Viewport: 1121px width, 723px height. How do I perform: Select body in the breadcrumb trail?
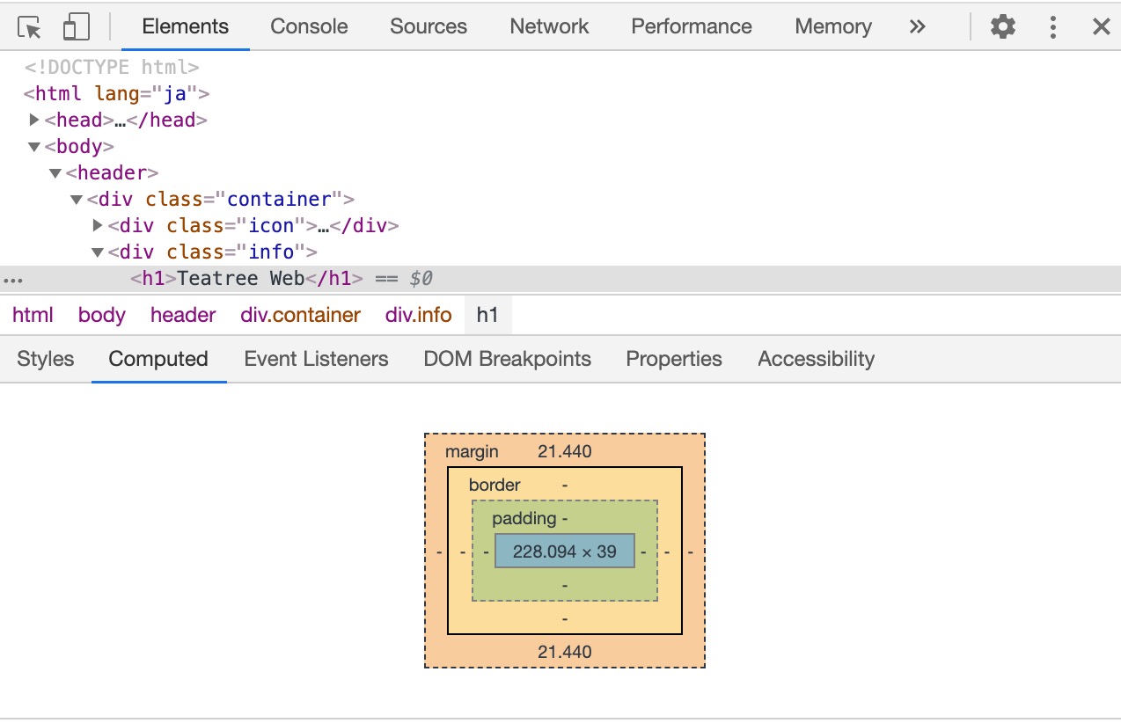101,315
